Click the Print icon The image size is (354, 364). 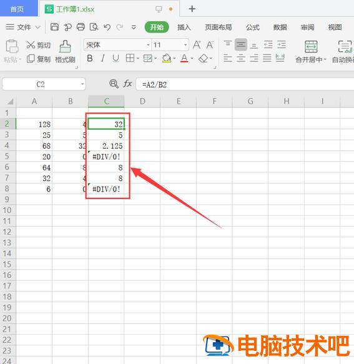81,27
